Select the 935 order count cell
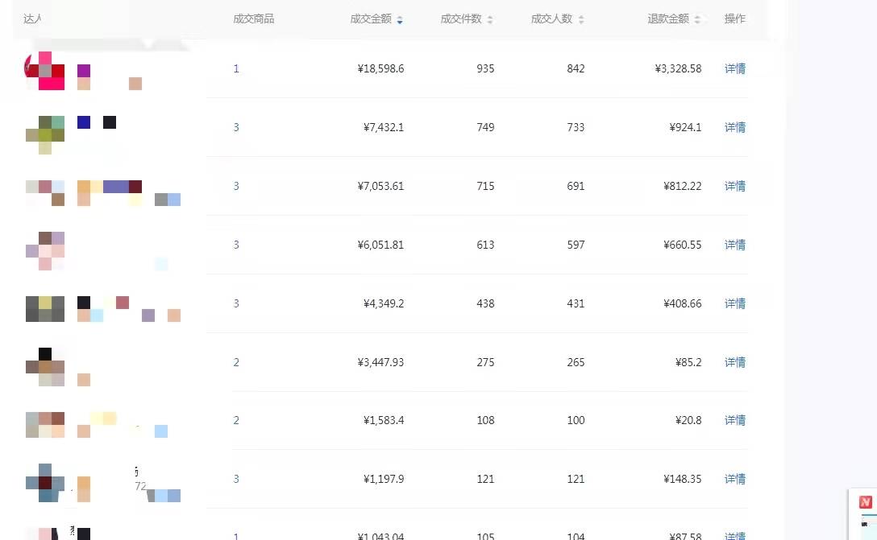Screen dimensions: 877x540 (x=485, y=68)
